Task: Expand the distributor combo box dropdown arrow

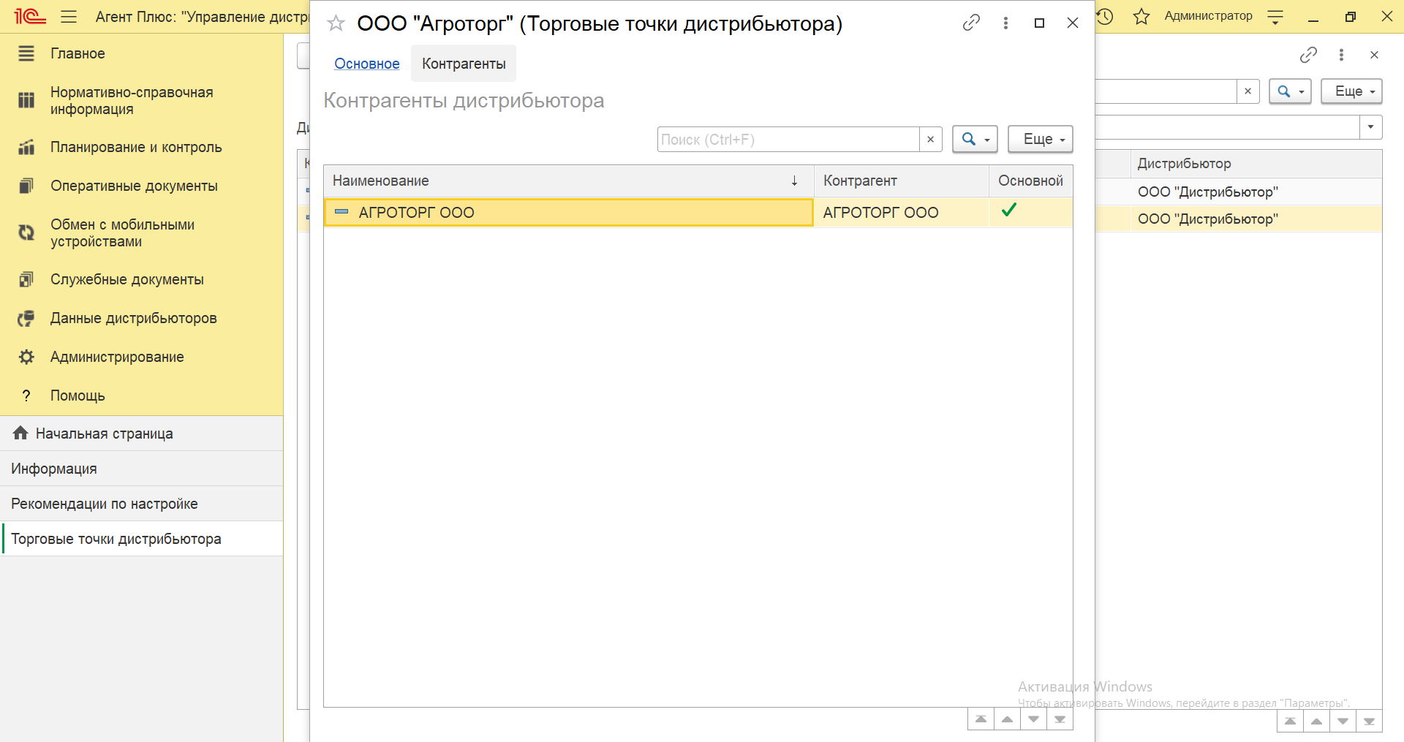Action: [1370, 126]
